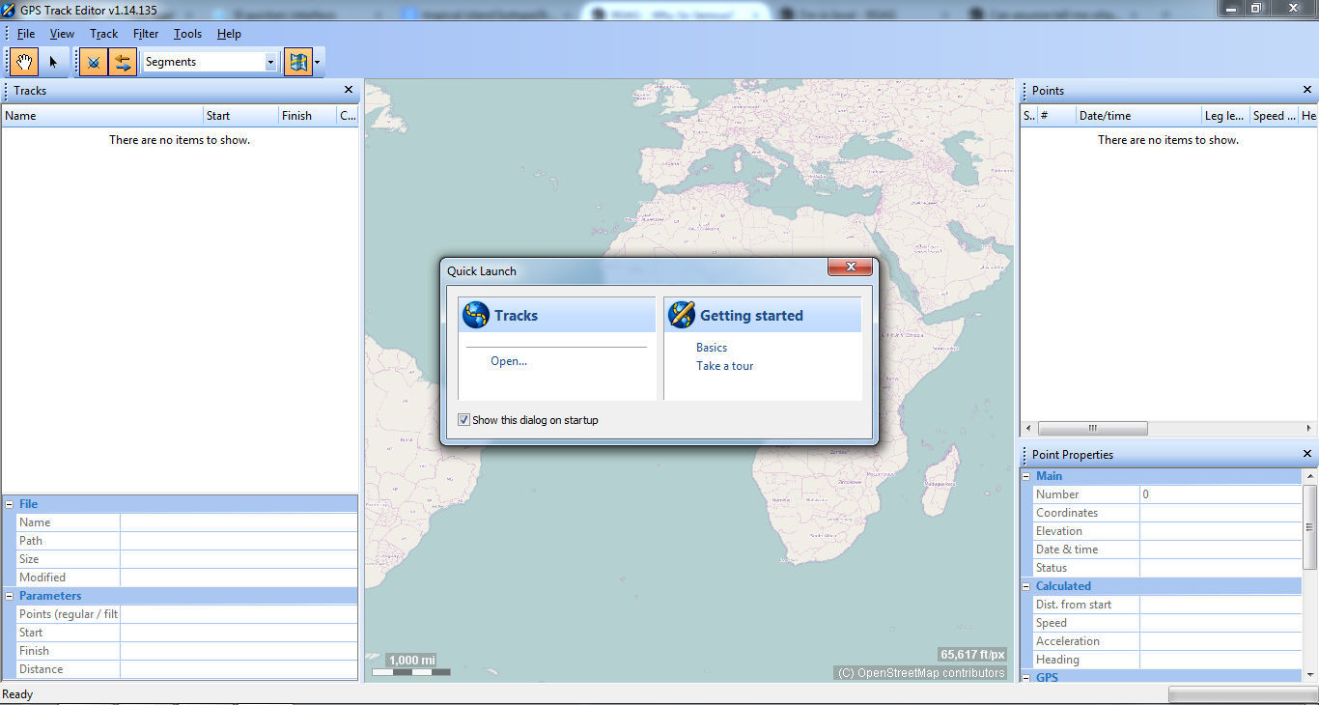Collapse the Calculated group in Point Properties
The height and width of the screenshot is (705, 1319).
(x=1026, y=586)
